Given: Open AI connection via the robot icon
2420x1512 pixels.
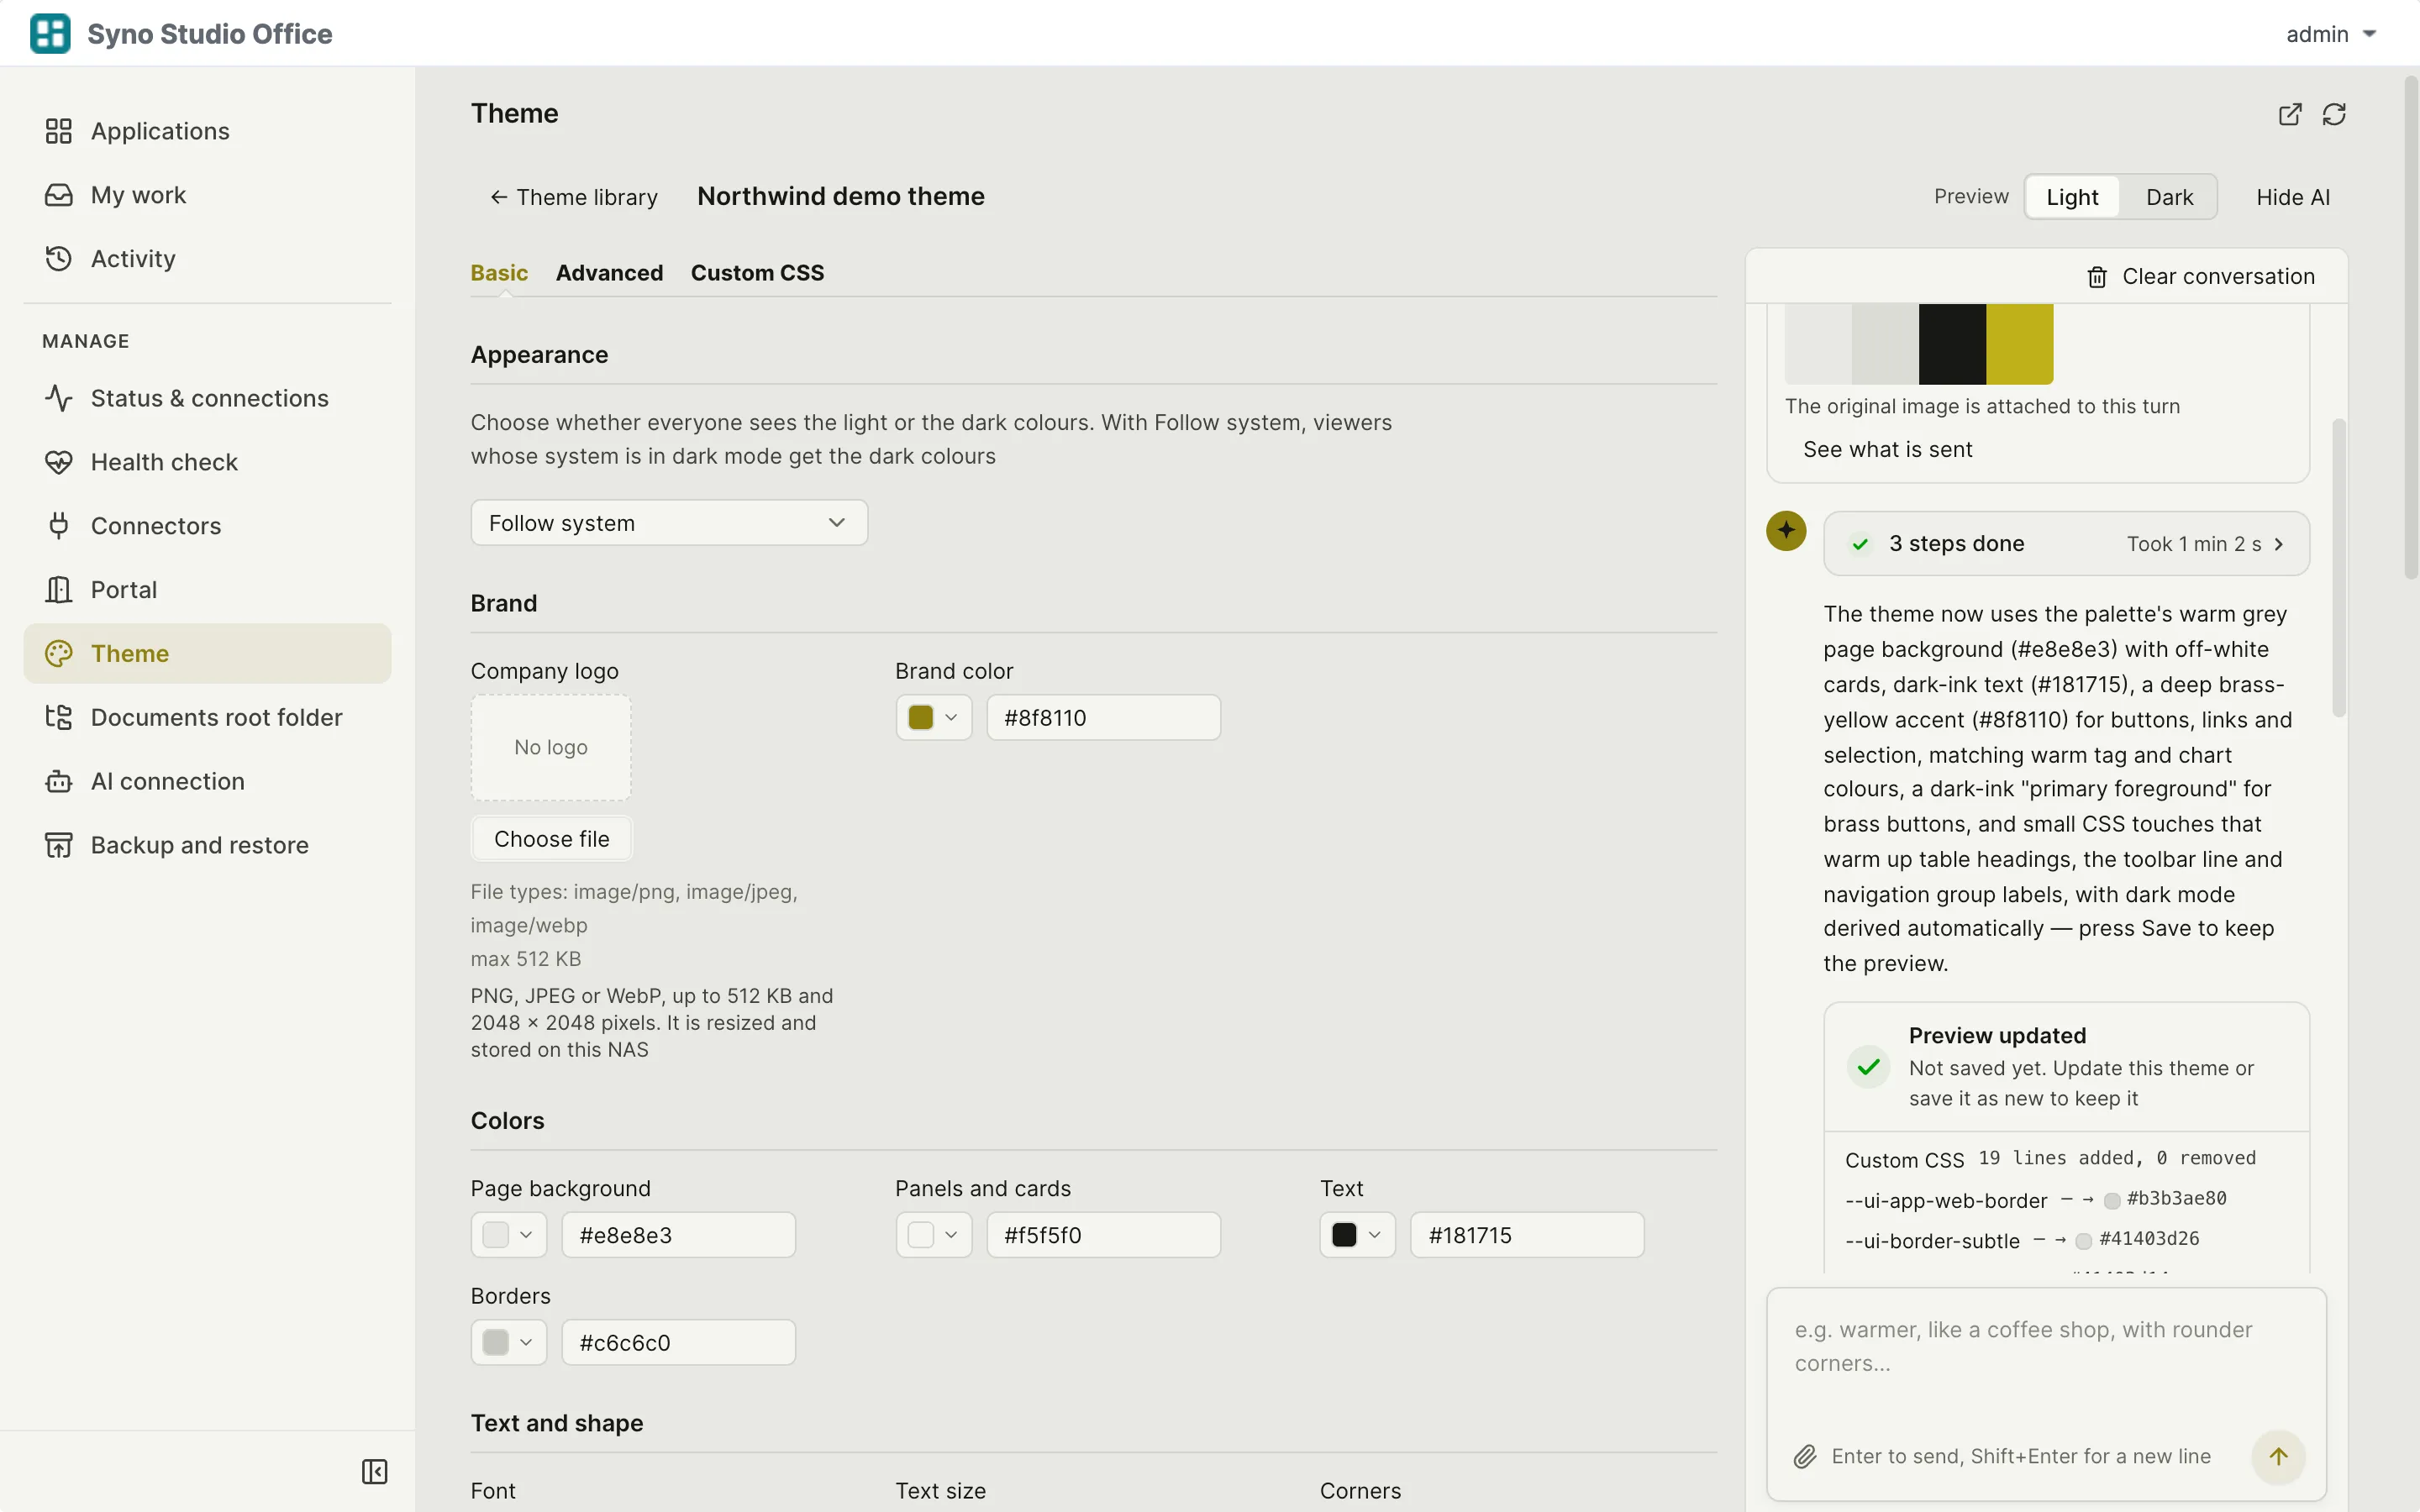Looking at the screenshot, I should coord(59,781).
